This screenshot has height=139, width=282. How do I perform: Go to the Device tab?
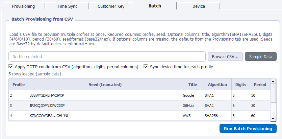coord(198,6)
